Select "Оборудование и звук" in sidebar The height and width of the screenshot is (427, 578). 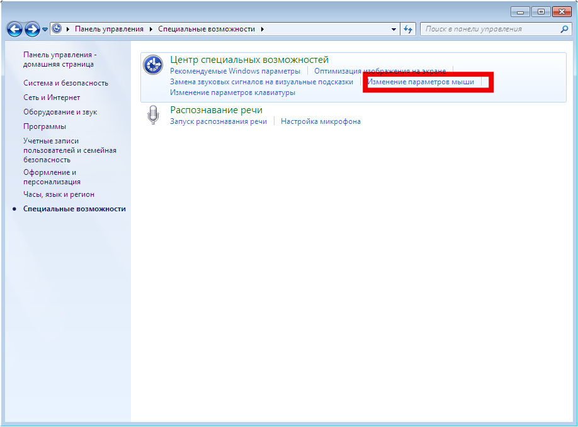coord(60,112)
